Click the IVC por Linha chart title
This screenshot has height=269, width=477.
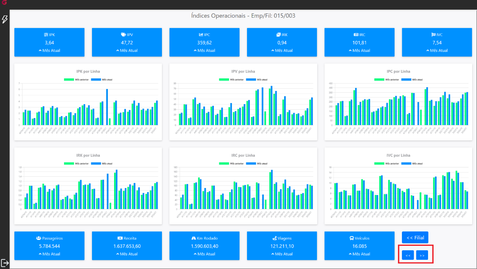pos(398,155)
